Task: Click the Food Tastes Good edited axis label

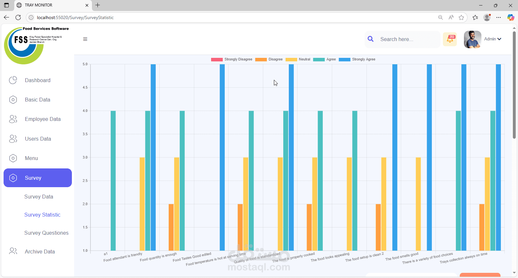Action: point(192,257)
